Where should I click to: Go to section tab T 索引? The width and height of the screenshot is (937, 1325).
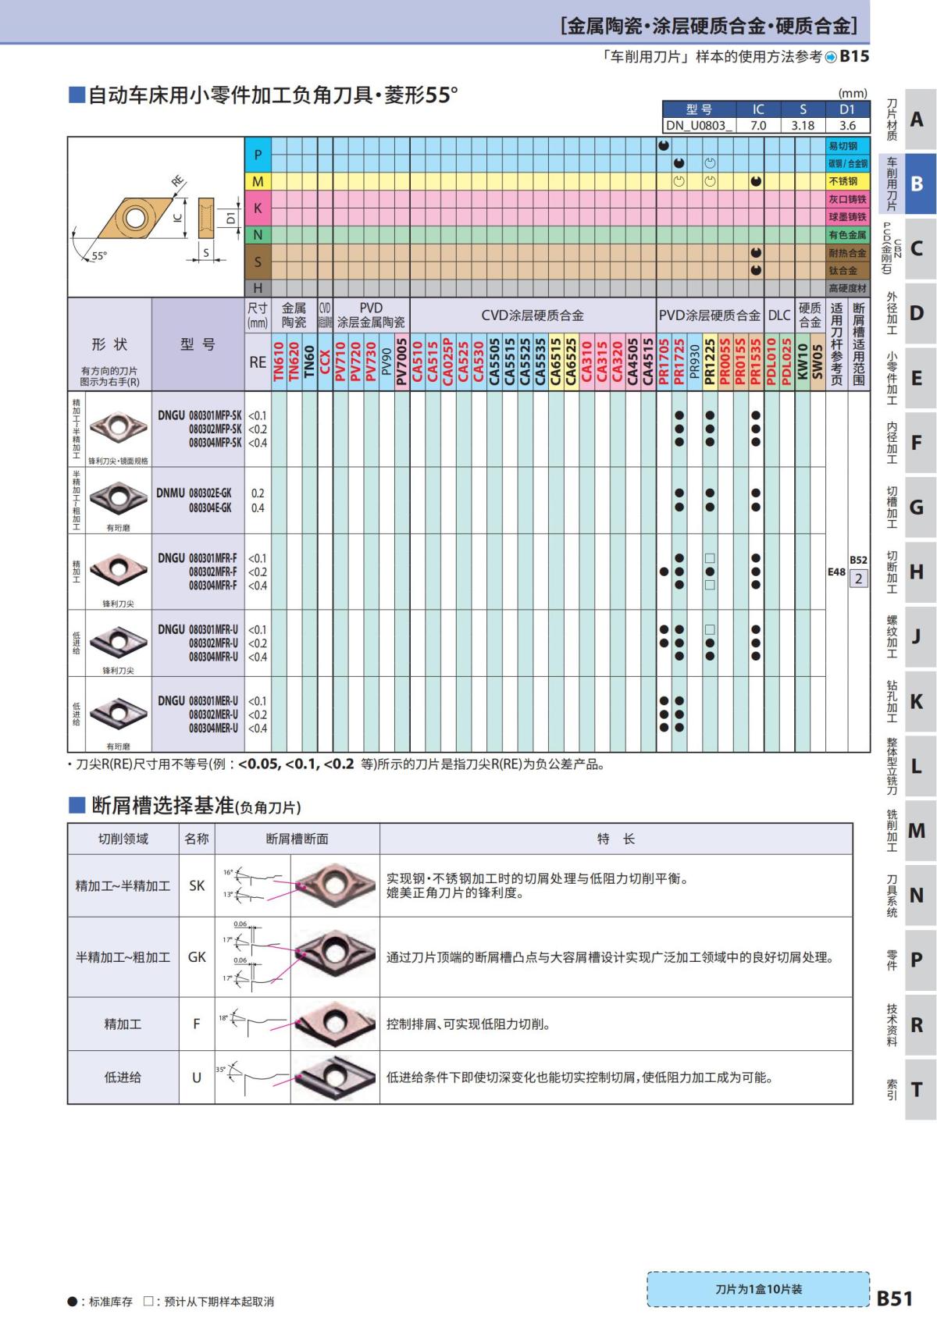(x=909, y=1089)
